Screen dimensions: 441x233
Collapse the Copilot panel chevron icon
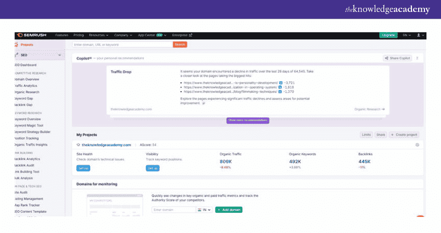click(x=417, y=59)
